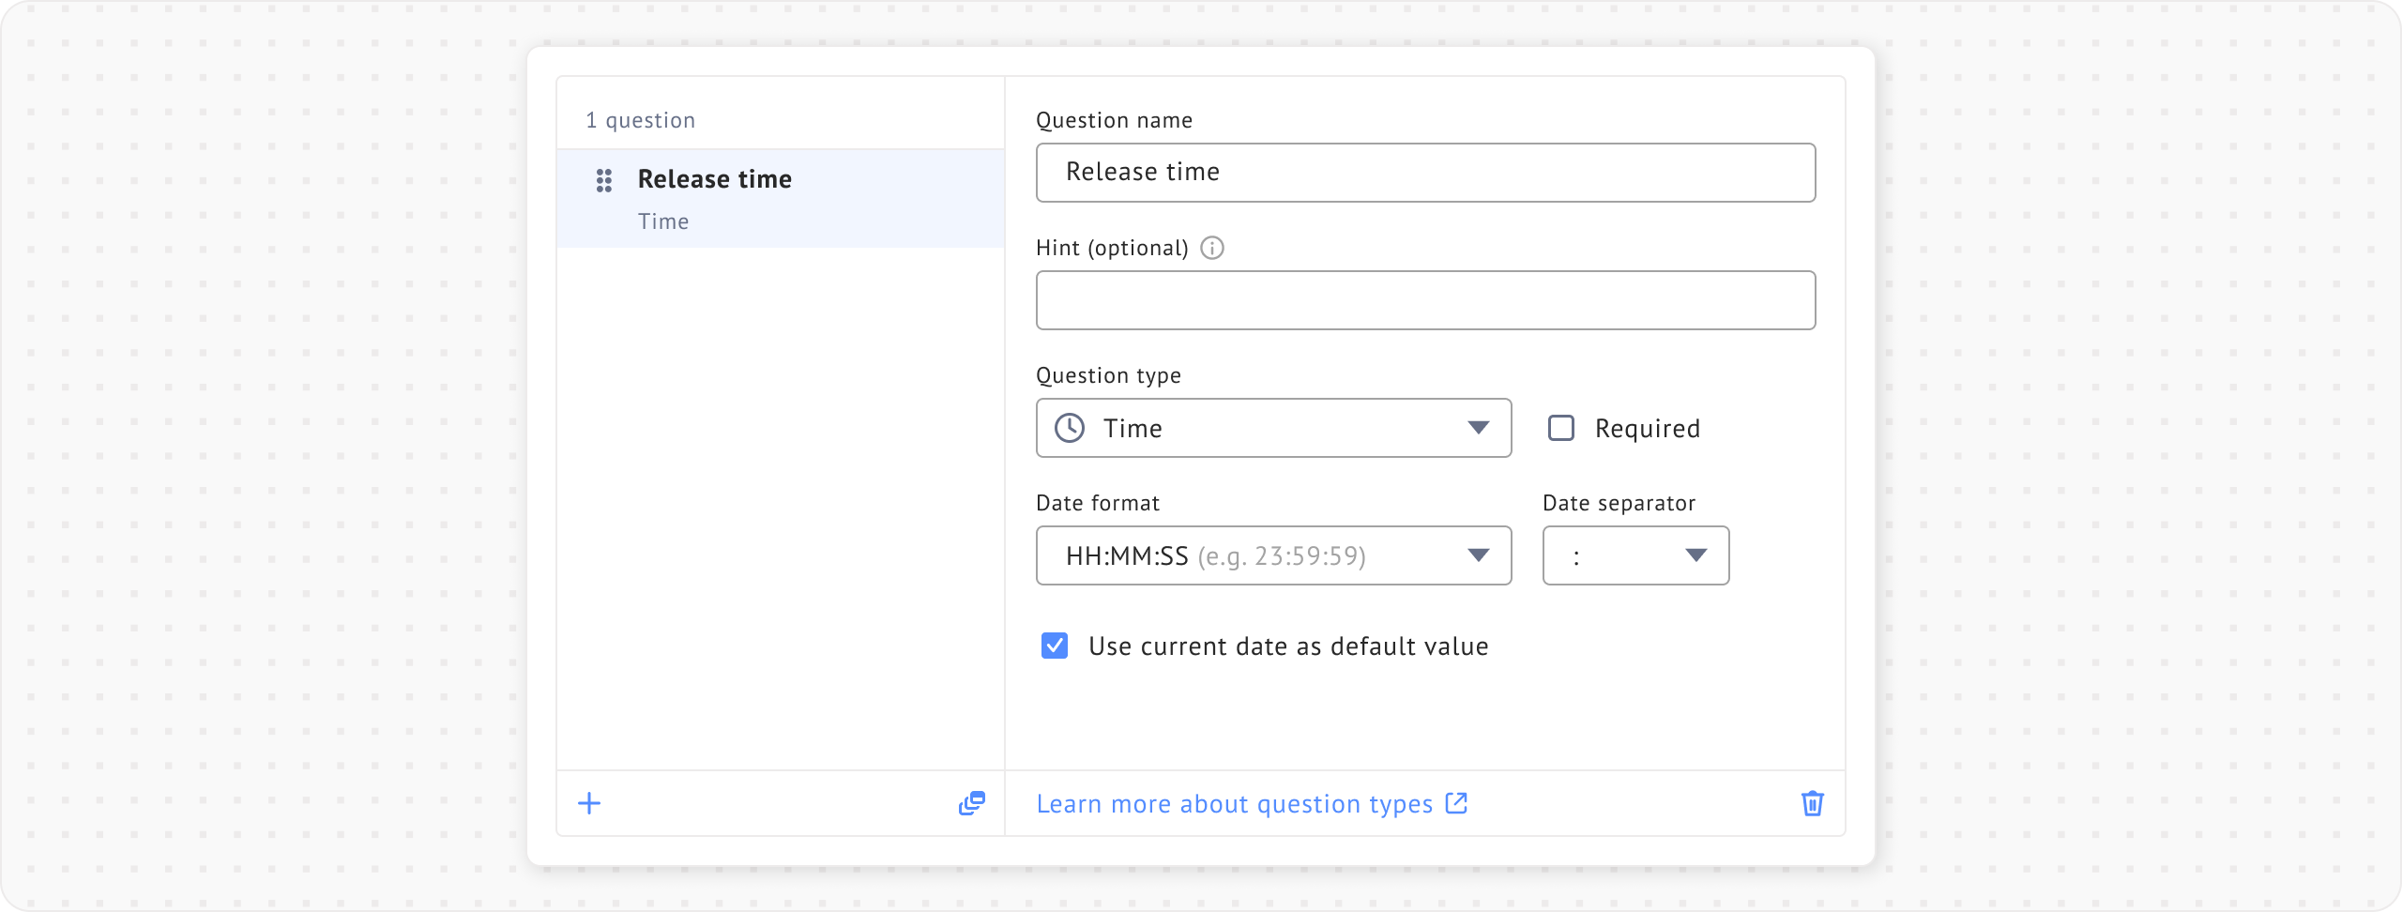Open the Question type dropdown arrow
The width and height of the screenshot is (2402, 912).
[x=1478, y=428]
